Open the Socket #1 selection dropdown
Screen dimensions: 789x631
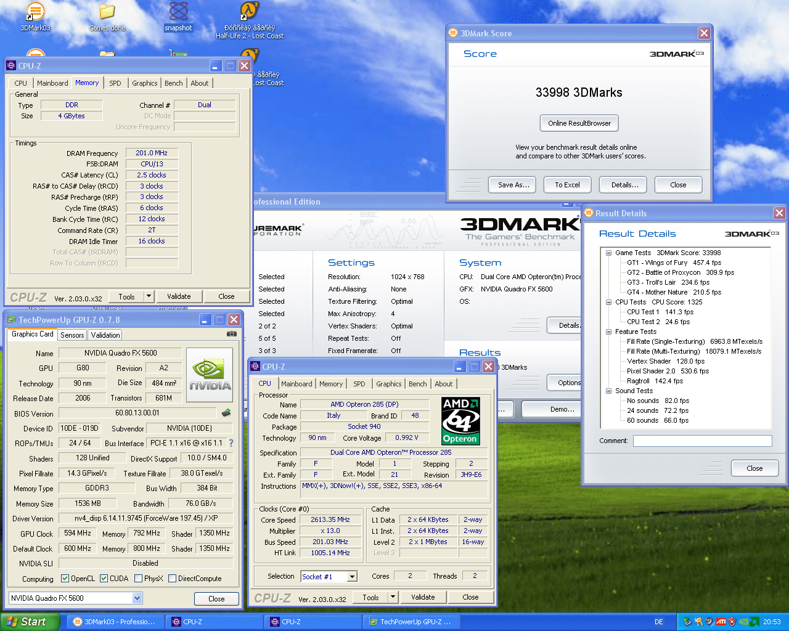(352, 577)
